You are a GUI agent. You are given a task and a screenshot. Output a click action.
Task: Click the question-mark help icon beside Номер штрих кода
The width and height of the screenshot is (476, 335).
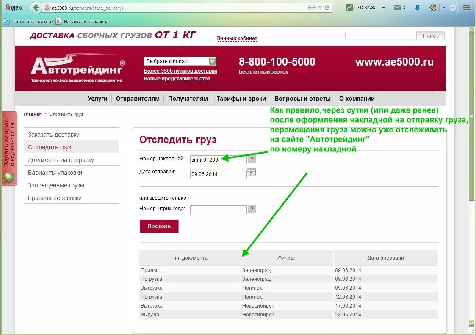pos(252,209)
